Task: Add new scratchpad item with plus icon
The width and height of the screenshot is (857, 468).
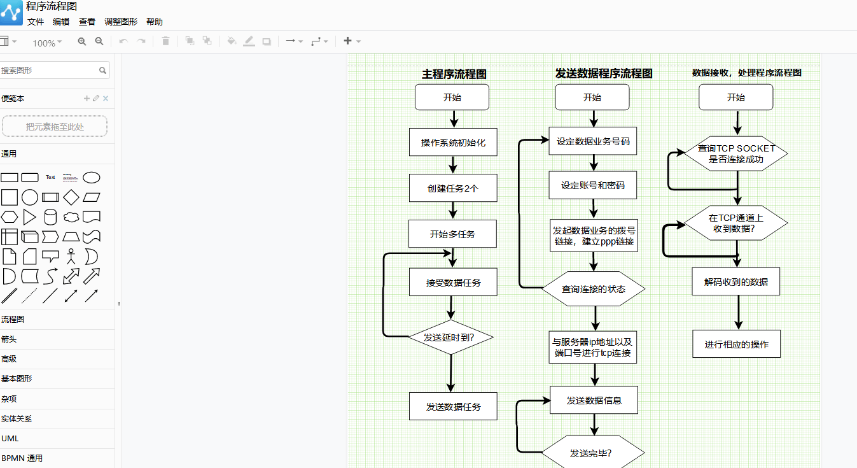Action: point(87,98)
